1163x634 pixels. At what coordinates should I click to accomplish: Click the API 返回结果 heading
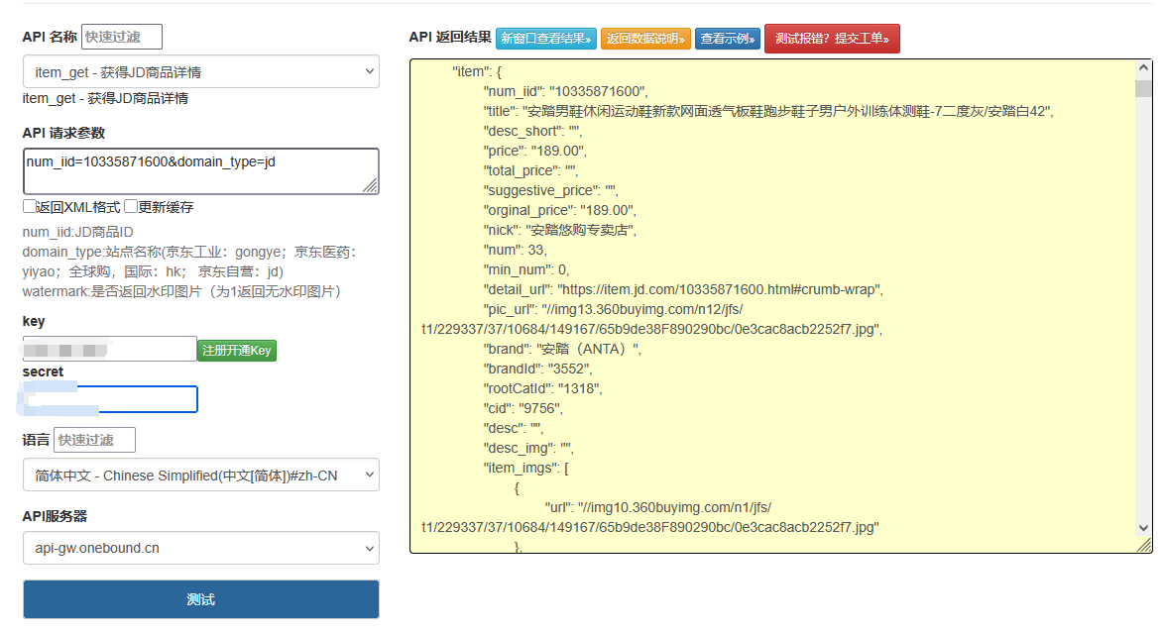[450, 37]
